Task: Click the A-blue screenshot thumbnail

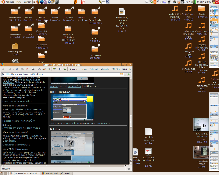Action: click(x=72, y=147)
